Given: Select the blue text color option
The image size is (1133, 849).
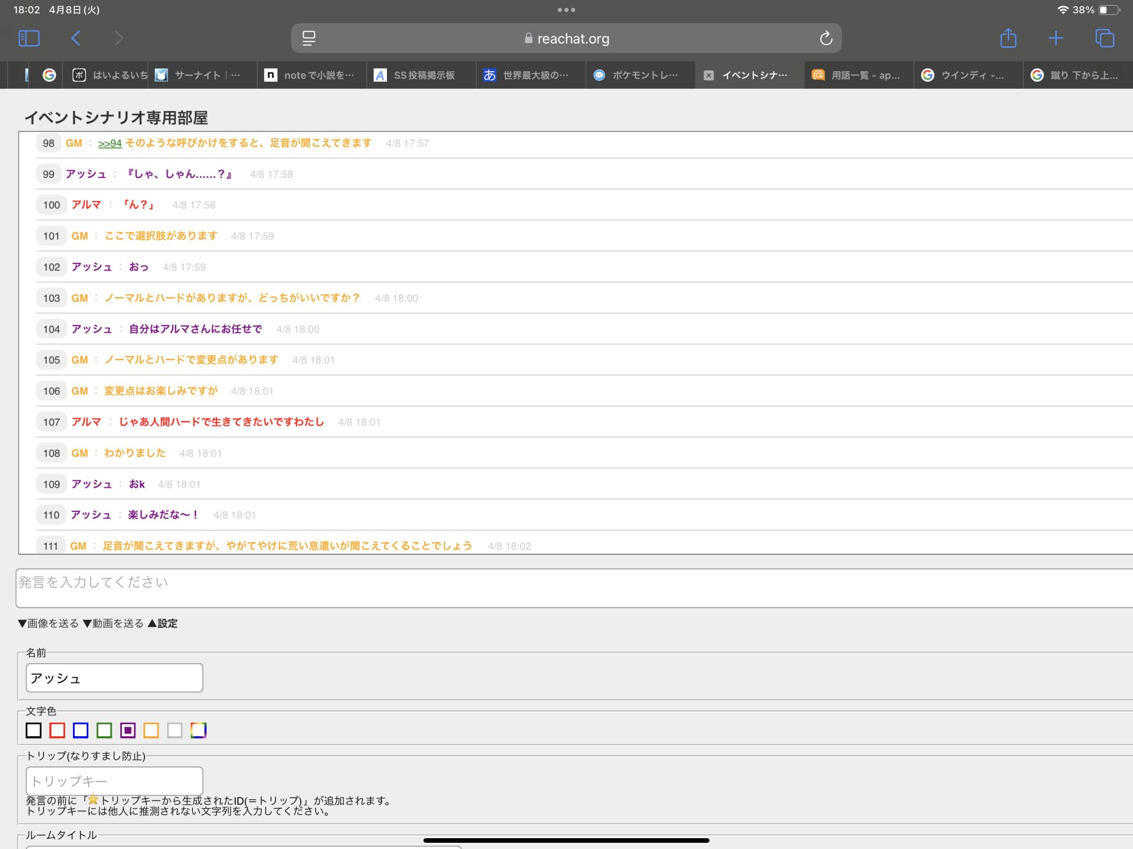Looking at the screenshot, I should tap(81, 730).
